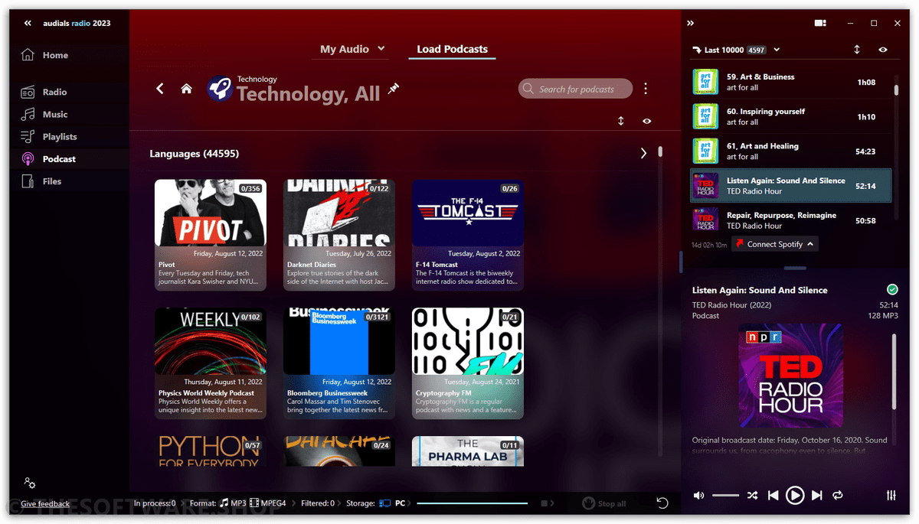Click the home icon next to Technology
The width and height of the screenshot is (919, 524).
pos(186,89)
